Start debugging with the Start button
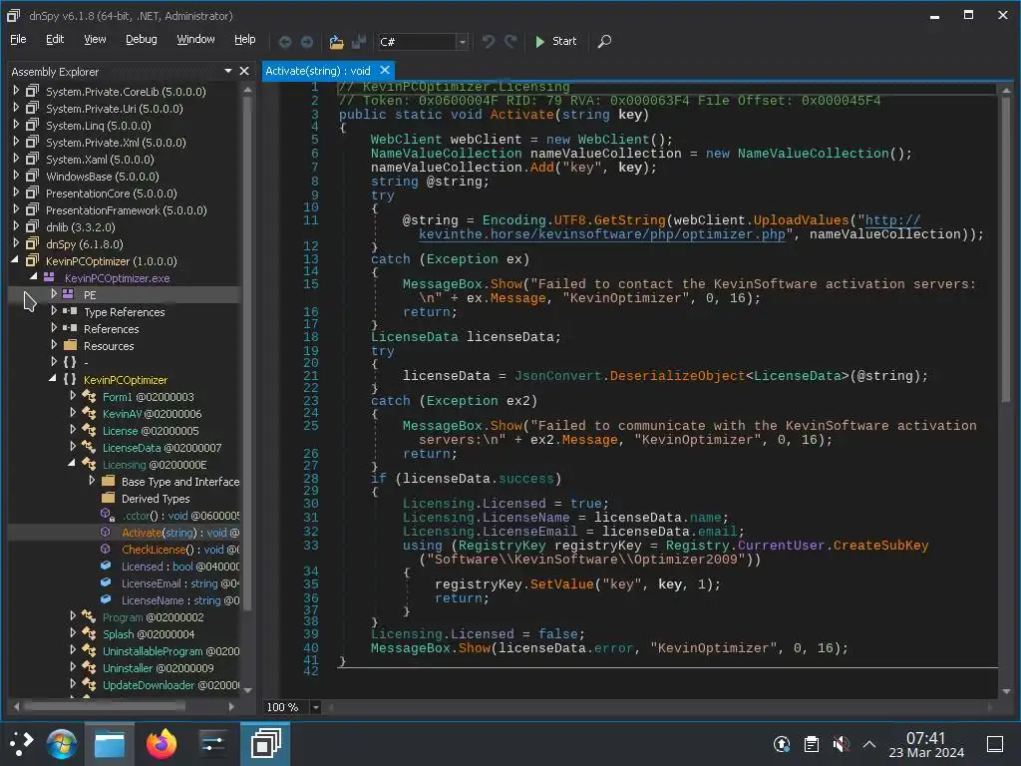The image size is (1021, 766). (555, 41)
